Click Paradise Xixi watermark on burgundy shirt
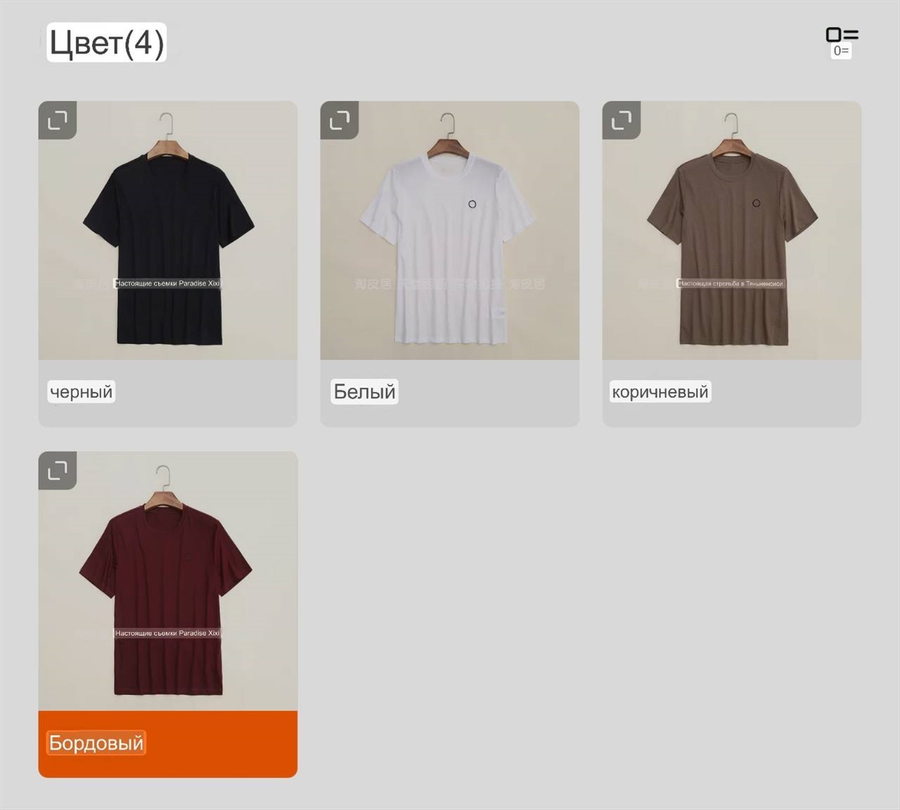The width and height of the screenshot is (900, 810). click(x=167, y=633)
